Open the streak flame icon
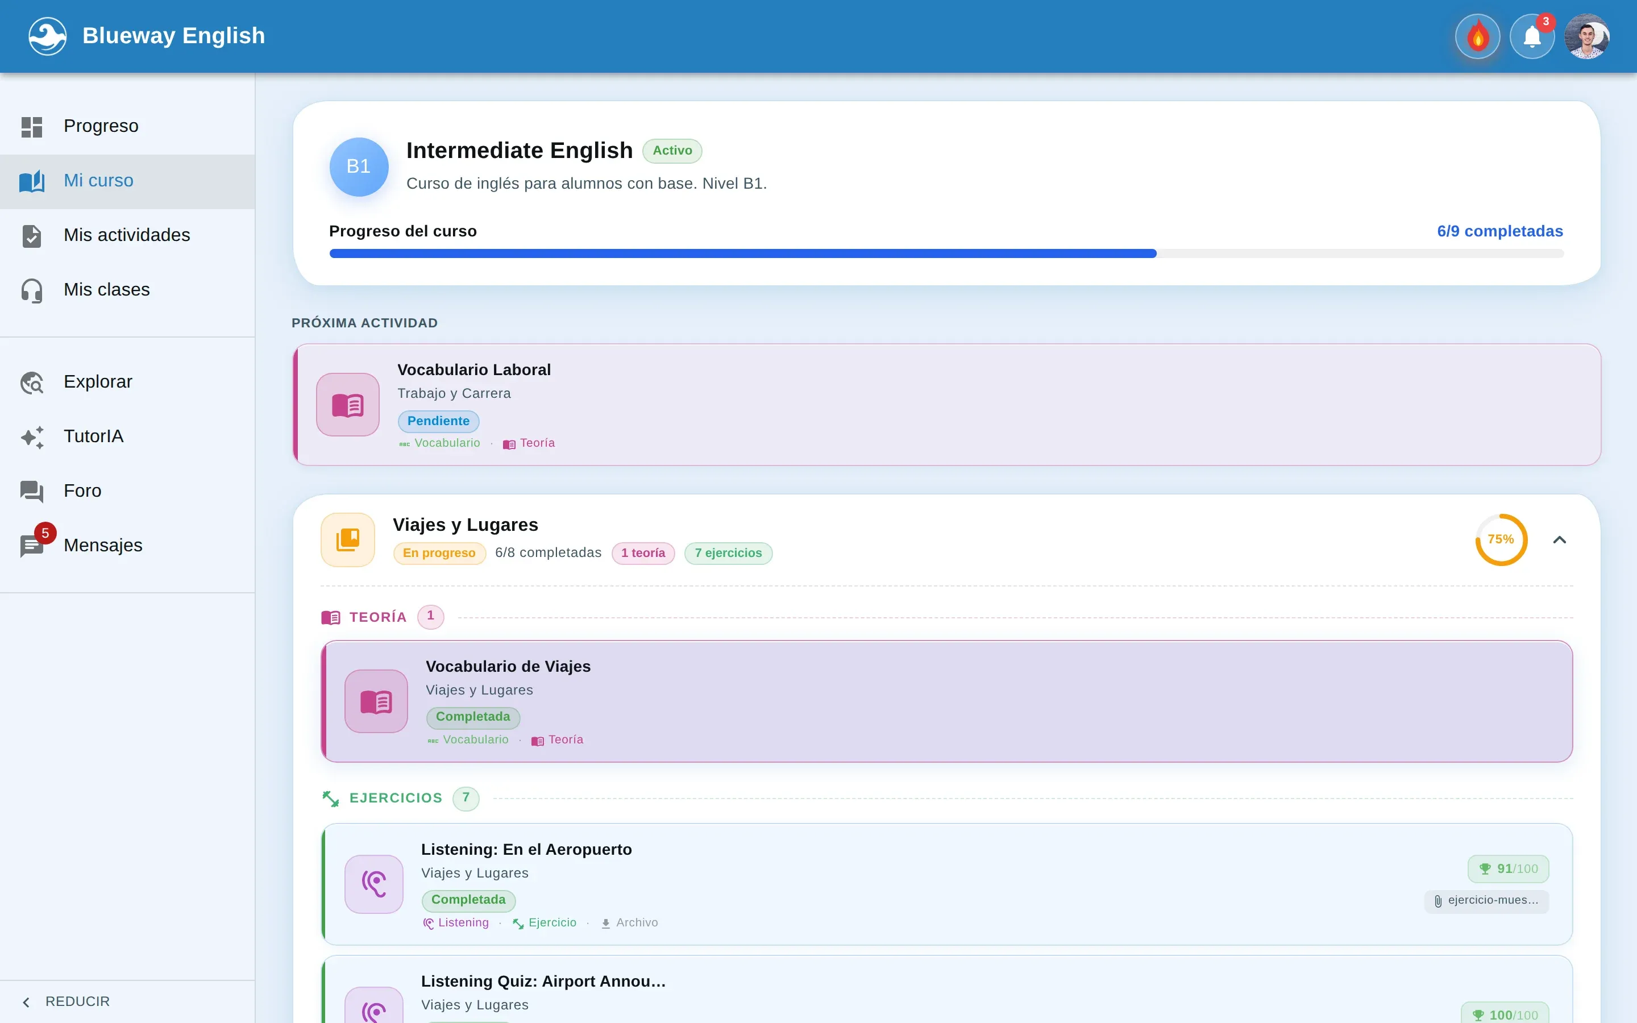 click(x=1477, y=36)
